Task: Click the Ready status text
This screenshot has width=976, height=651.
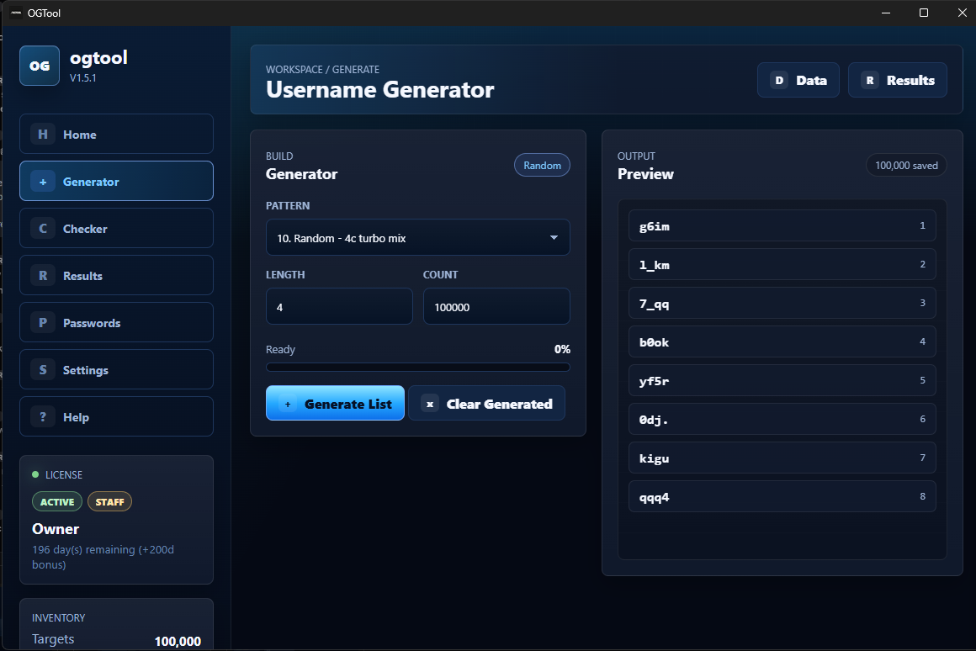Action: tap(280, 349)
